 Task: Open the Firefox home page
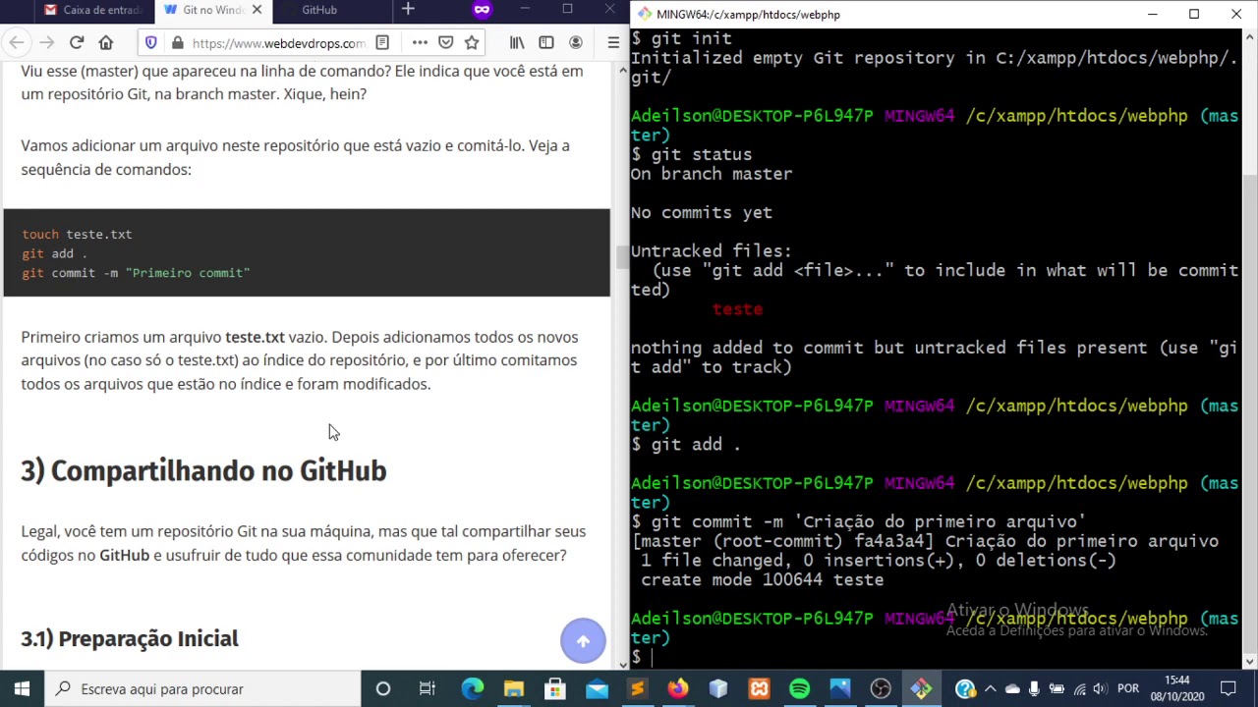[106, 42]
